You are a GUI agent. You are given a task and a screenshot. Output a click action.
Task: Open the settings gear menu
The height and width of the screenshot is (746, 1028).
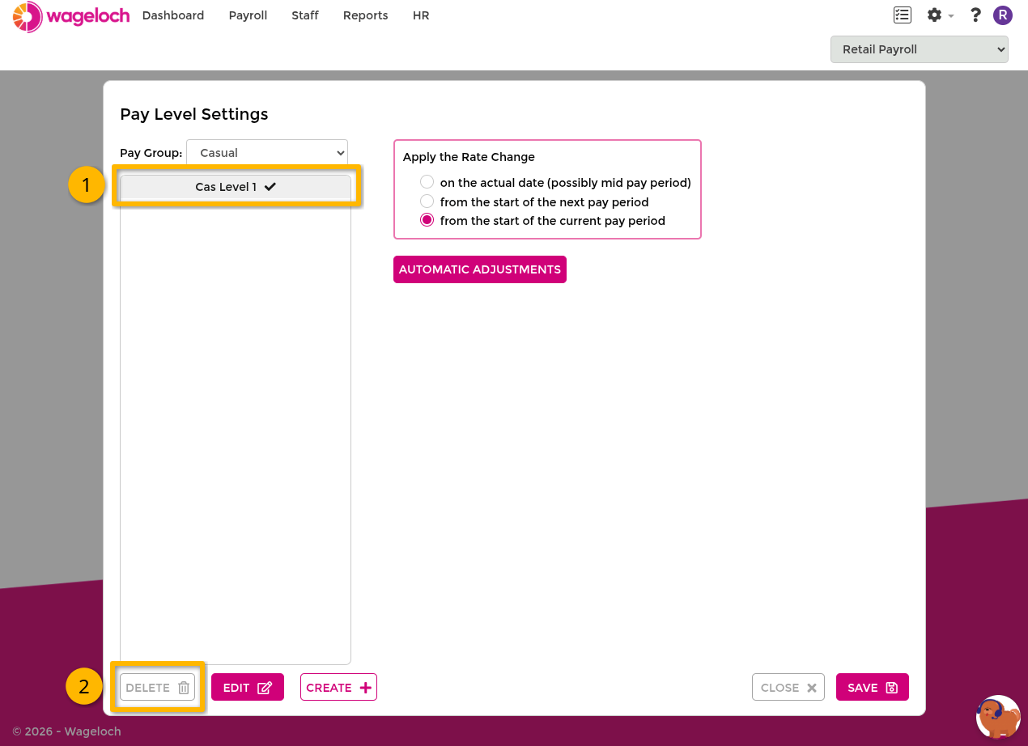[935, 15]
